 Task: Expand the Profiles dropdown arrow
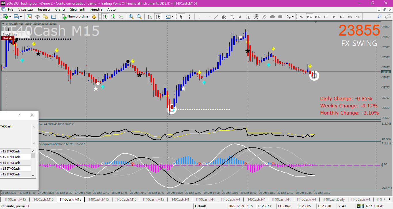point(21,17)
